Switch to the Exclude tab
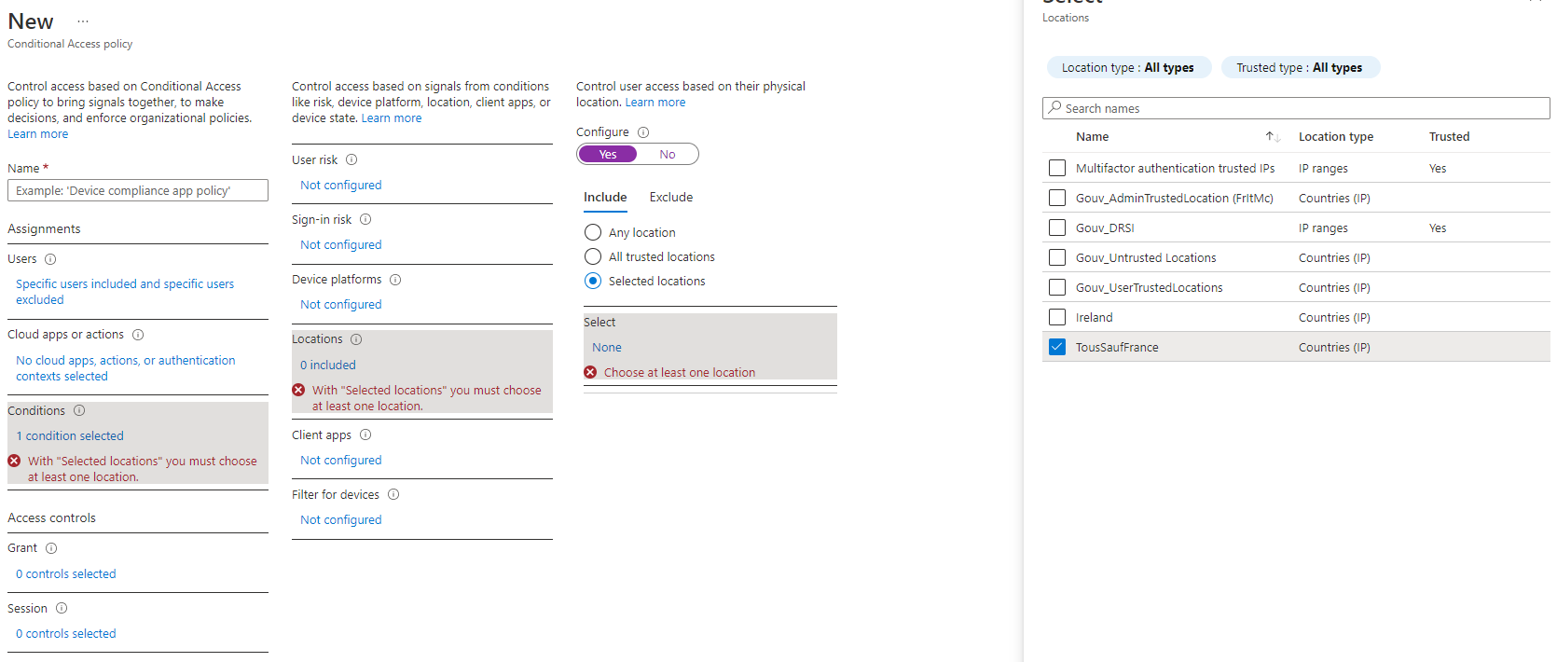The height and width of the screenshot is (662, 1557). tap(671, 197)
